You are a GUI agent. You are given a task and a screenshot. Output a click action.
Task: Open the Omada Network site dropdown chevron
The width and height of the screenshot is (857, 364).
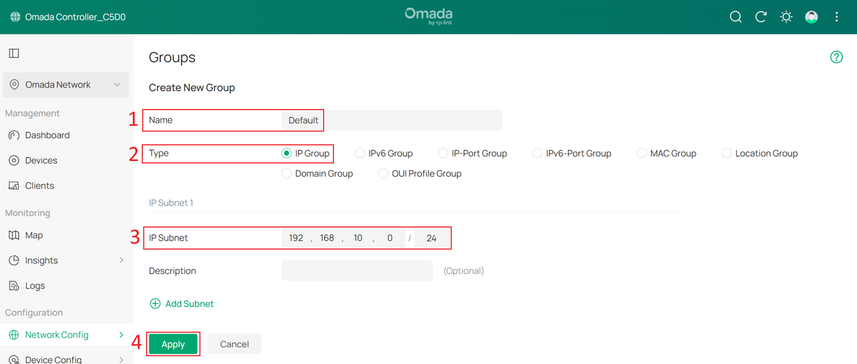click(x=117, y=85)
